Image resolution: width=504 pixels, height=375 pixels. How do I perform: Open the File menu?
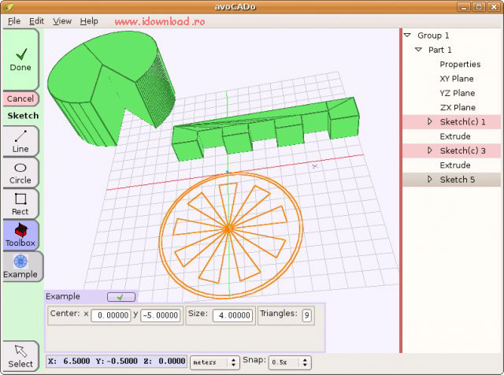[14, 21]
